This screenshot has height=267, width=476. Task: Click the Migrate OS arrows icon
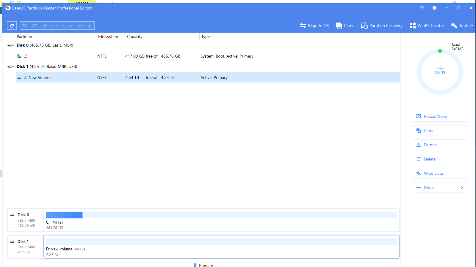303,26
